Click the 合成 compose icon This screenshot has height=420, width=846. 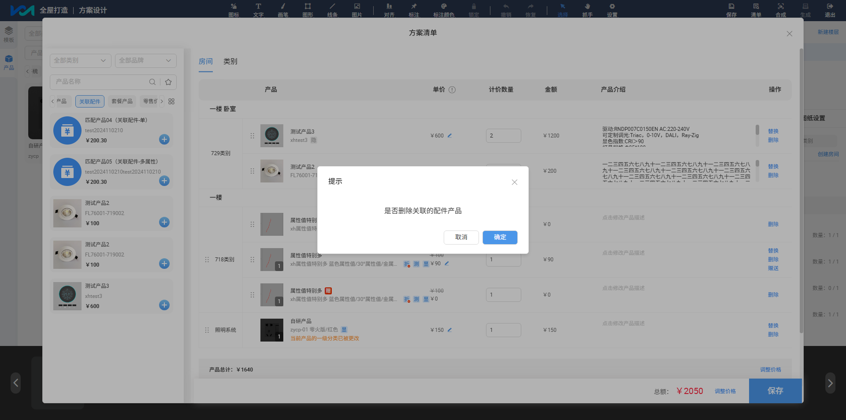[x=781, y=10]
